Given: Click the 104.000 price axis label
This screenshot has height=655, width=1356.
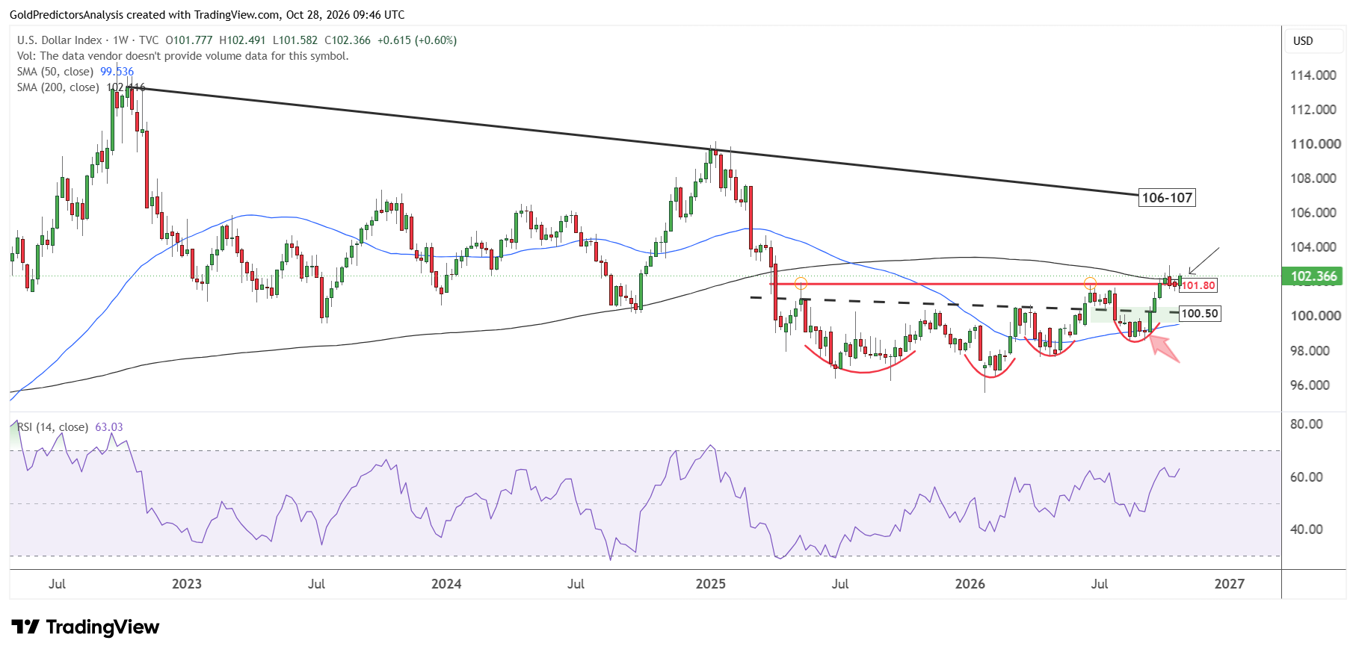Looking at the screenshot, I should point(1313,247).
